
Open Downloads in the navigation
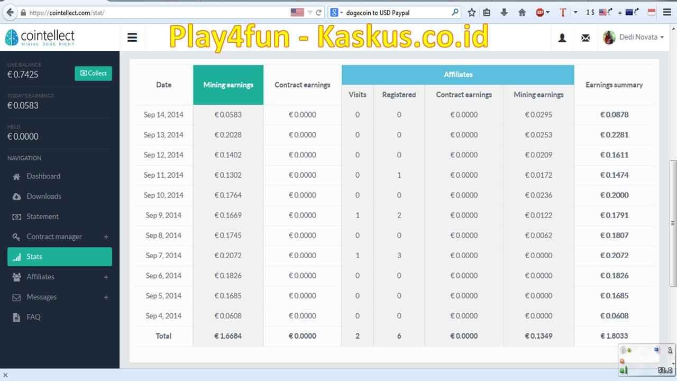click(44, 196)
